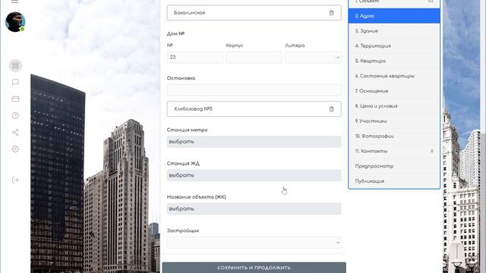Select step 2. Адрес in the step list
The width and height of the screenshot is (486, 273).
394,16
